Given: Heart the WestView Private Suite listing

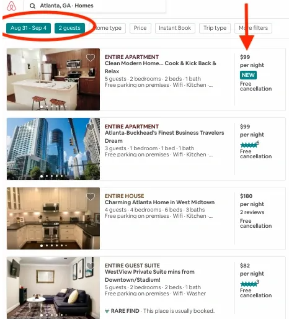Looking at the screenshot, I should click(91, 266).
